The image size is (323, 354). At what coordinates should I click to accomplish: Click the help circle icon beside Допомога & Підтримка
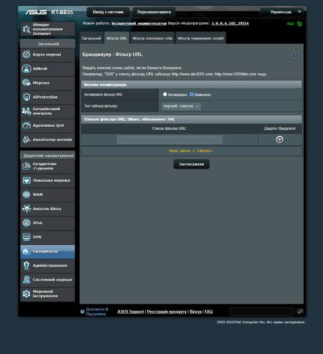click(83, 312)
